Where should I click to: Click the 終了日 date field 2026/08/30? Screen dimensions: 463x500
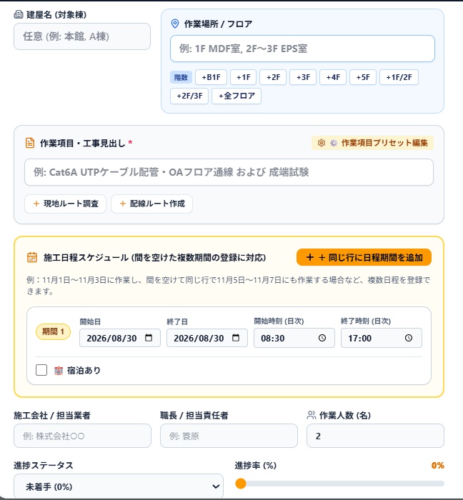coord(207,338)
